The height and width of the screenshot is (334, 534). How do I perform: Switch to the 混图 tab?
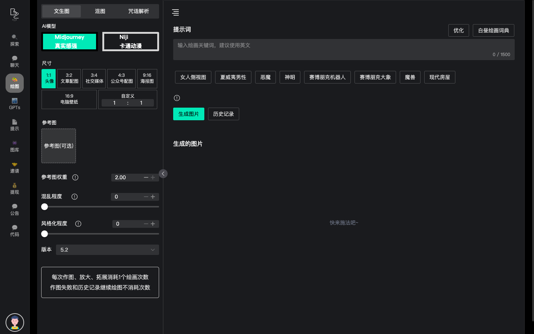(100, 11)
